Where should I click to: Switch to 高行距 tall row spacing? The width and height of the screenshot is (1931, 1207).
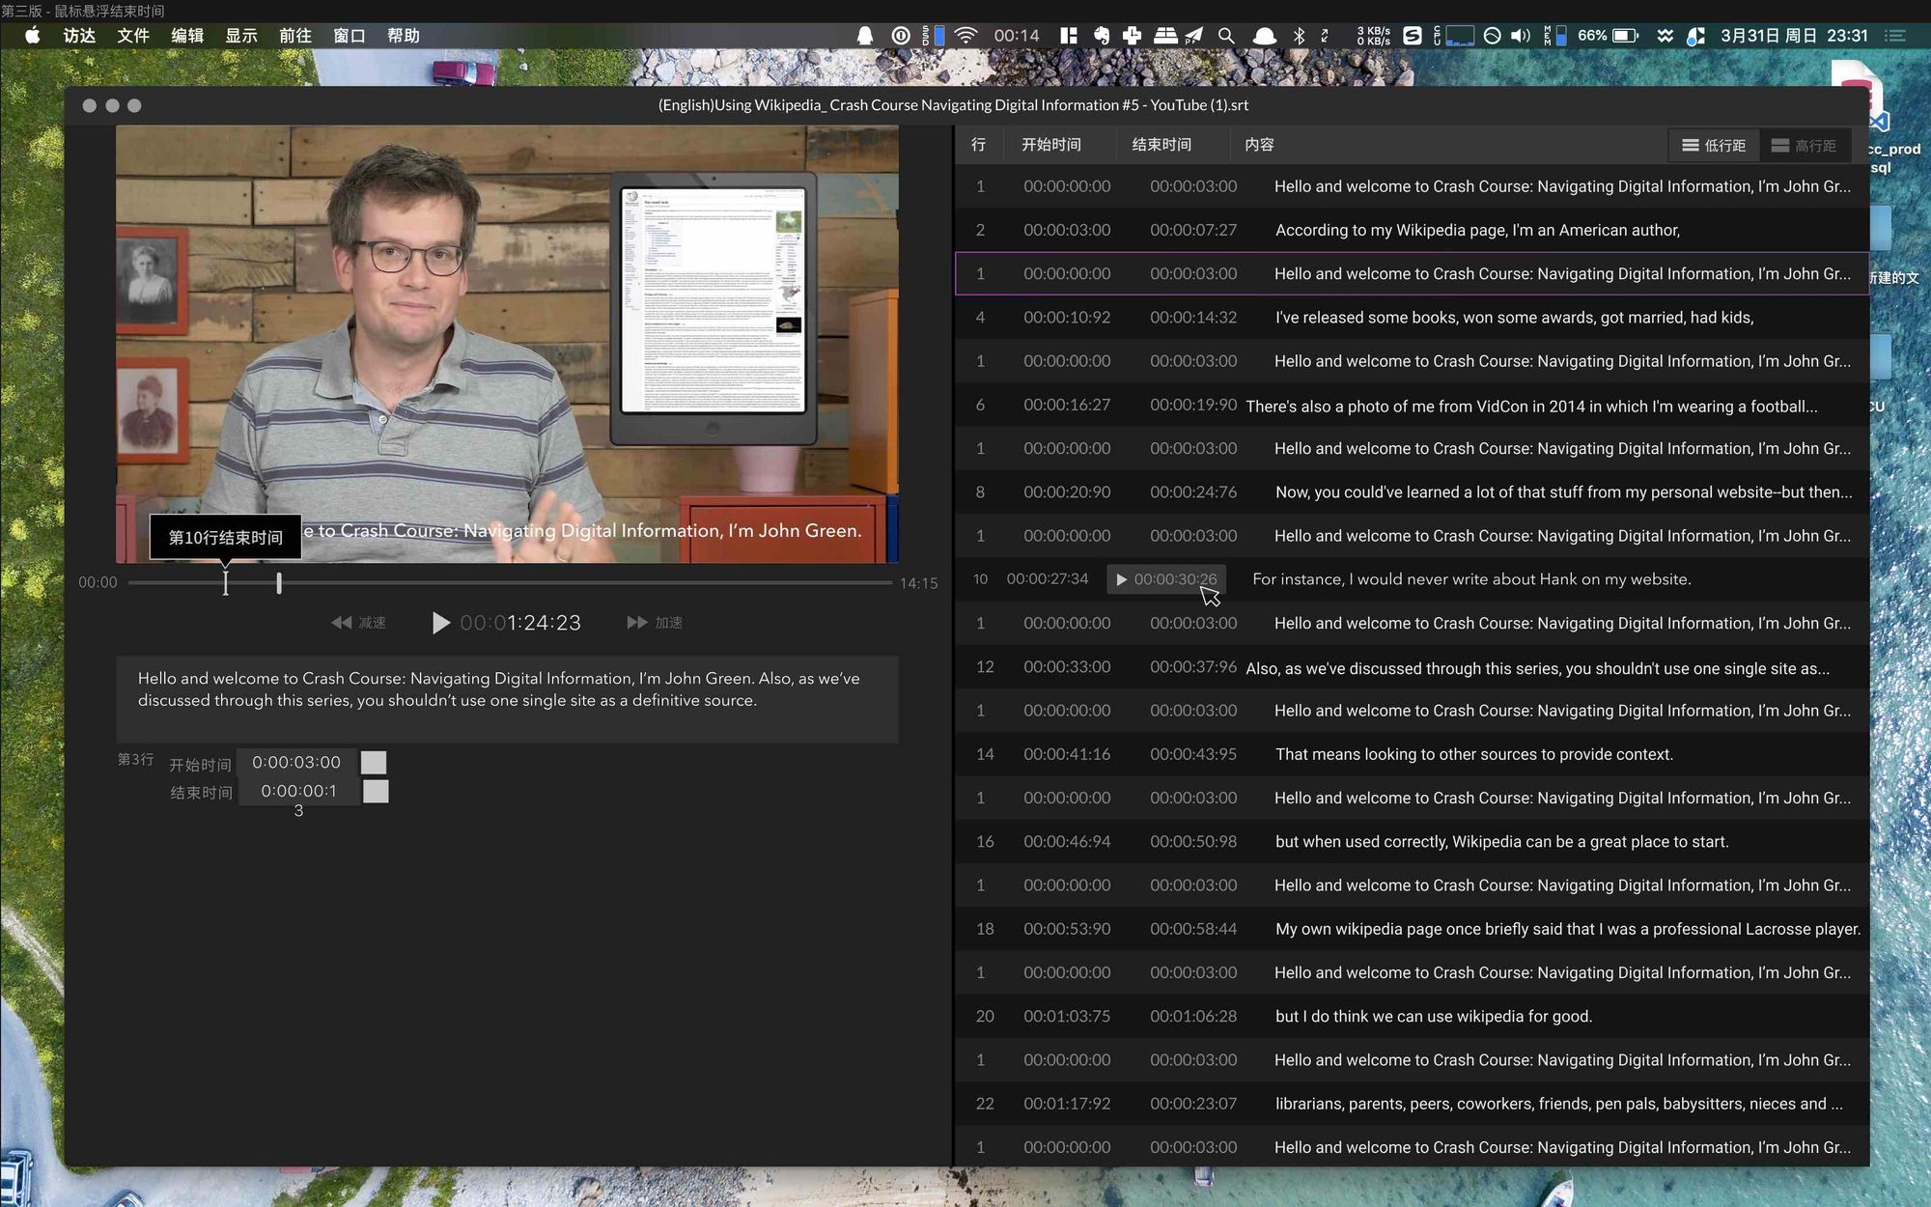click(1804, 145)
